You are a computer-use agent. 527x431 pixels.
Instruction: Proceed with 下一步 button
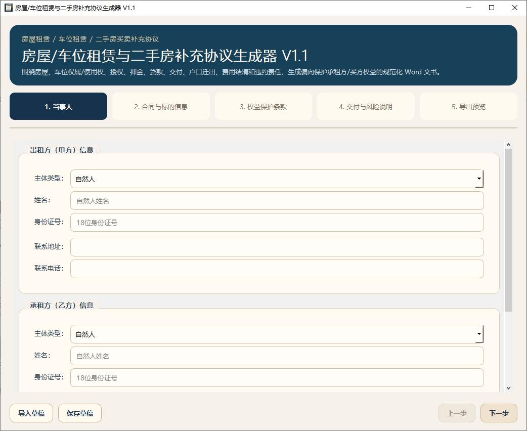(499, 413)
